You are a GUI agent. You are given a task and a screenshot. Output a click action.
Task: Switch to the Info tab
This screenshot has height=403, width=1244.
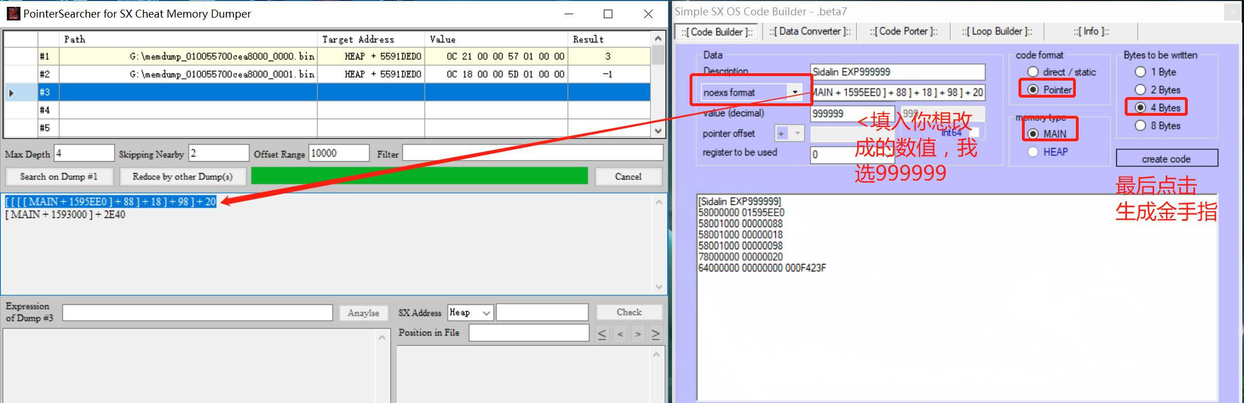[x=1091, y=32]
